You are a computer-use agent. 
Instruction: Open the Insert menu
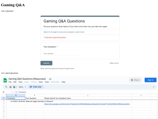tap(27, 82)
